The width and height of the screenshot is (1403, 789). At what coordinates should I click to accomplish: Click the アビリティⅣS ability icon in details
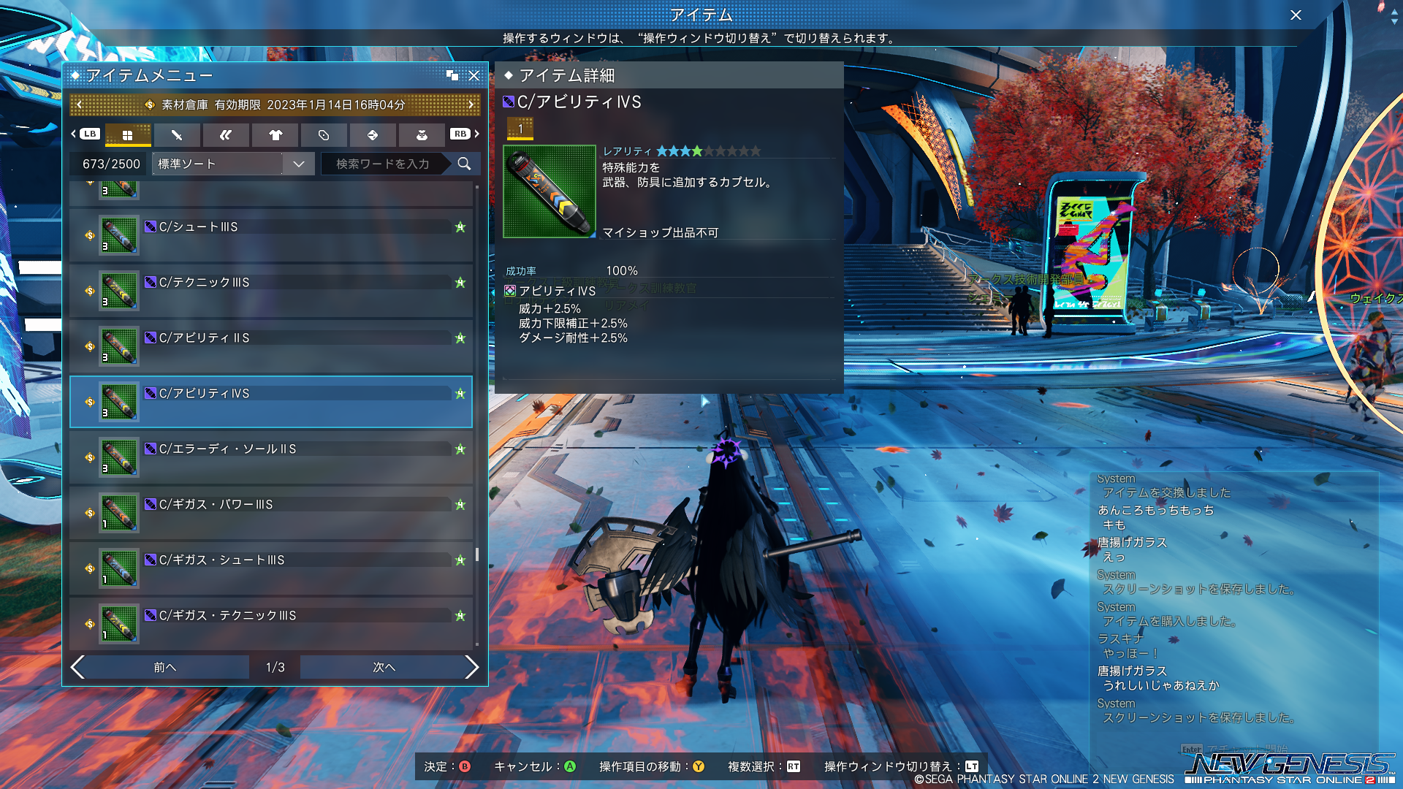510,291
